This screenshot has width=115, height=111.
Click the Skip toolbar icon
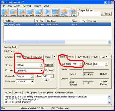click(64, 12)
